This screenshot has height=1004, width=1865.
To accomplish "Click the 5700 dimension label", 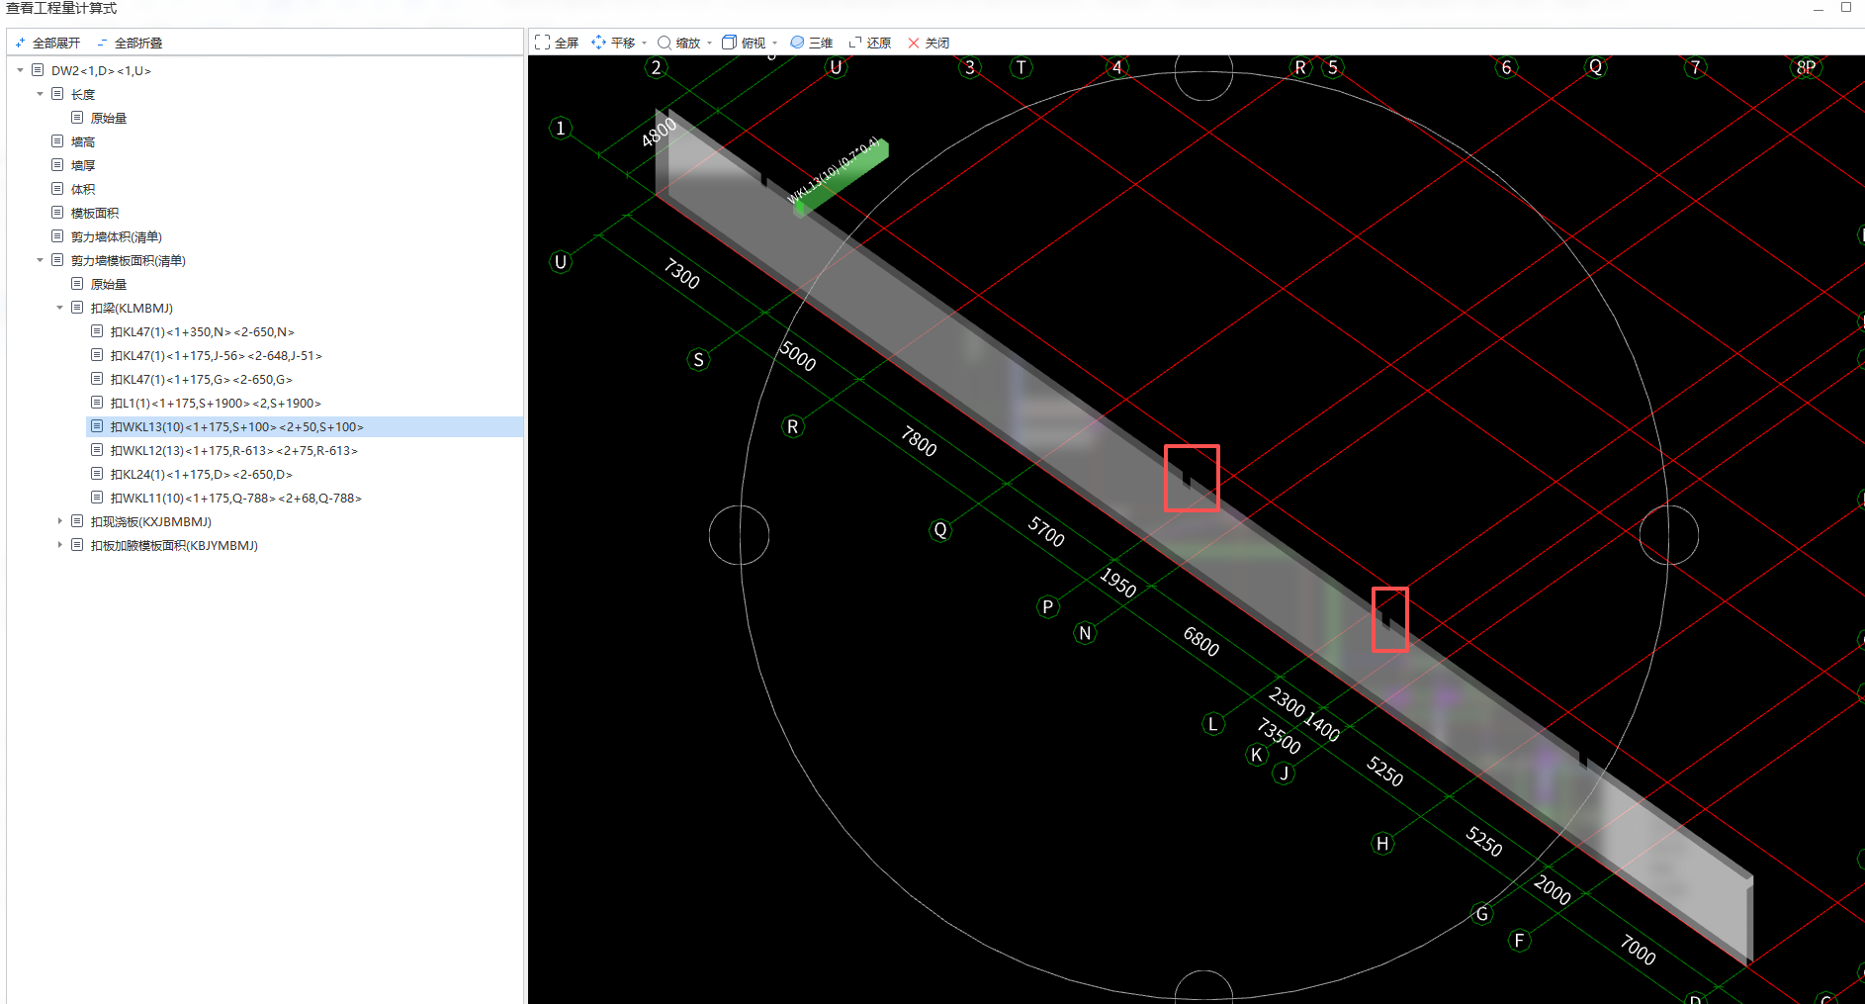I will coord(1046,531).
